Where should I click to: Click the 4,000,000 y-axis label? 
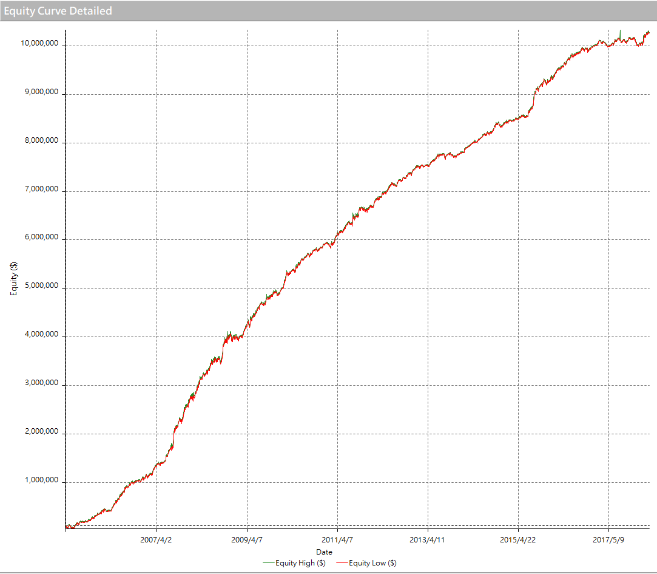(x=41, y=335)
